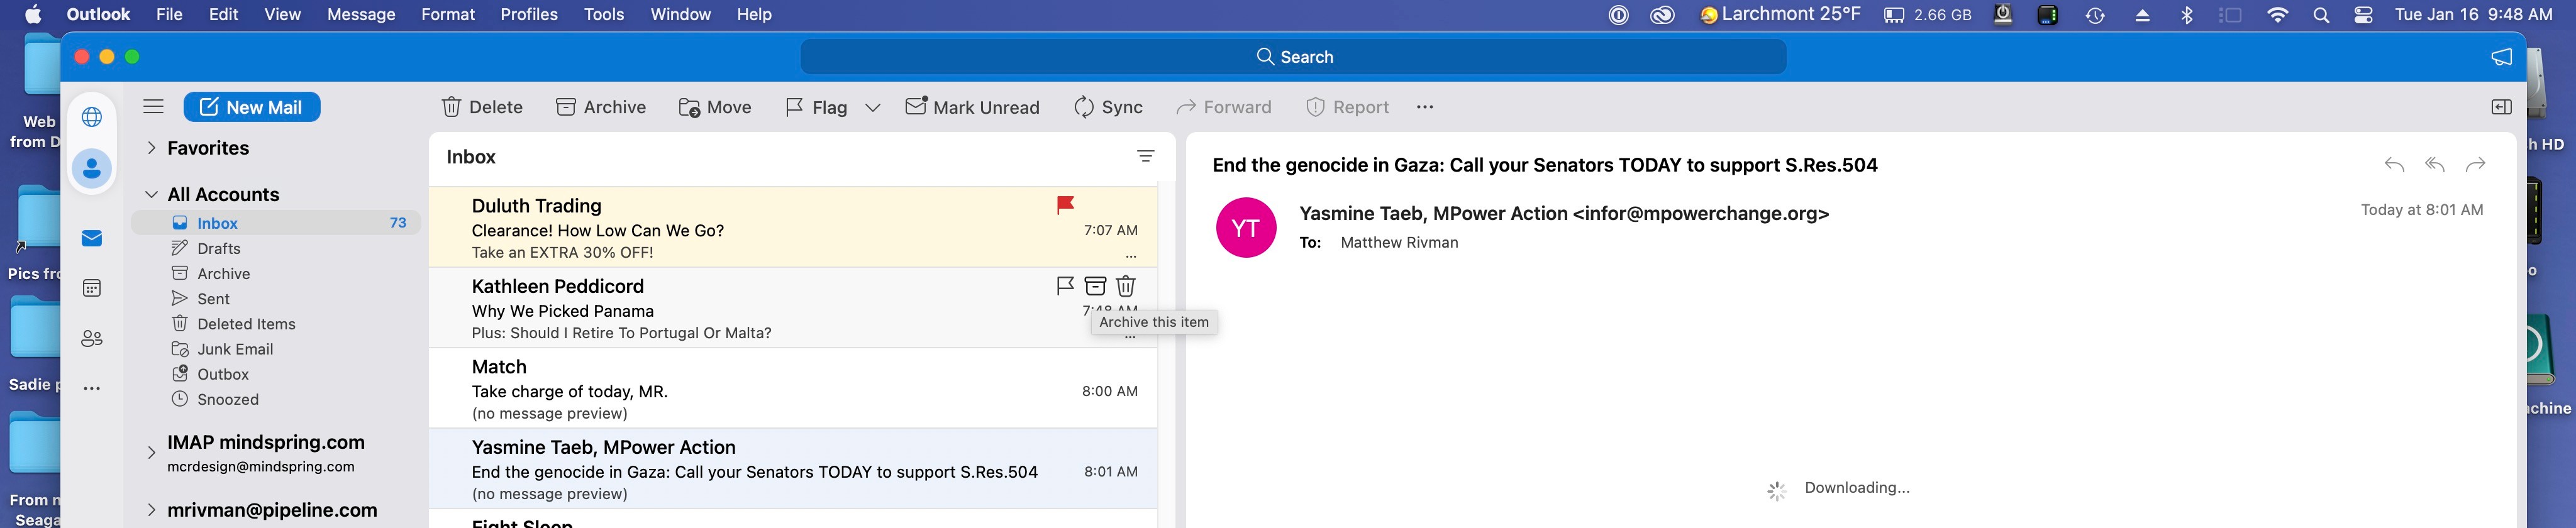Open the Calendar view in the sidebar
The image size is (2576, 528).
click(92, 289)
